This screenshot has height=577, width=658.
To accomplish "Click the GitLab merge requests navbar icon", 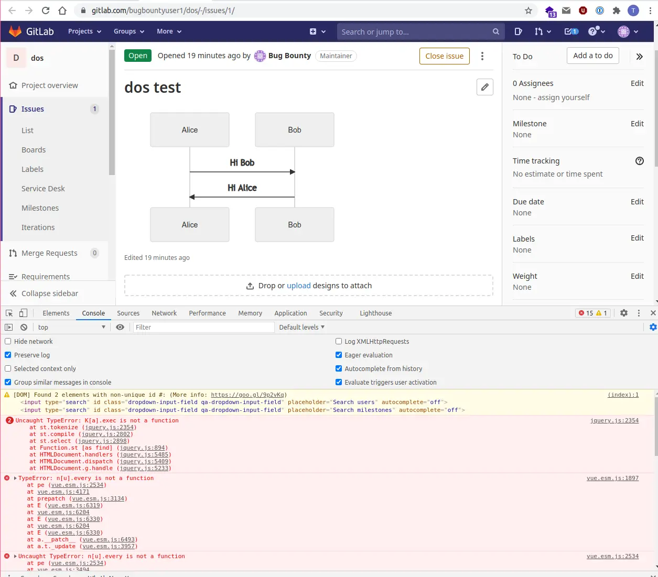I will (542, 31).
